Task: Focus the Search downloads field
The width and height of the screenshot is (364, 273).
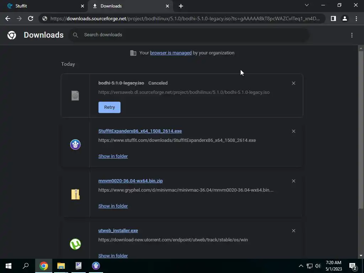Action: pos(189,35)
